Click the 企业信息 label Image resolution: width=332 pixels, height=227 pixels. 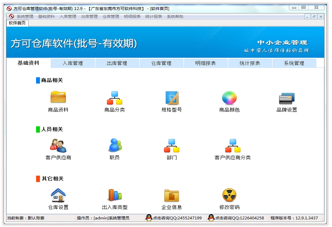point(172,207)
